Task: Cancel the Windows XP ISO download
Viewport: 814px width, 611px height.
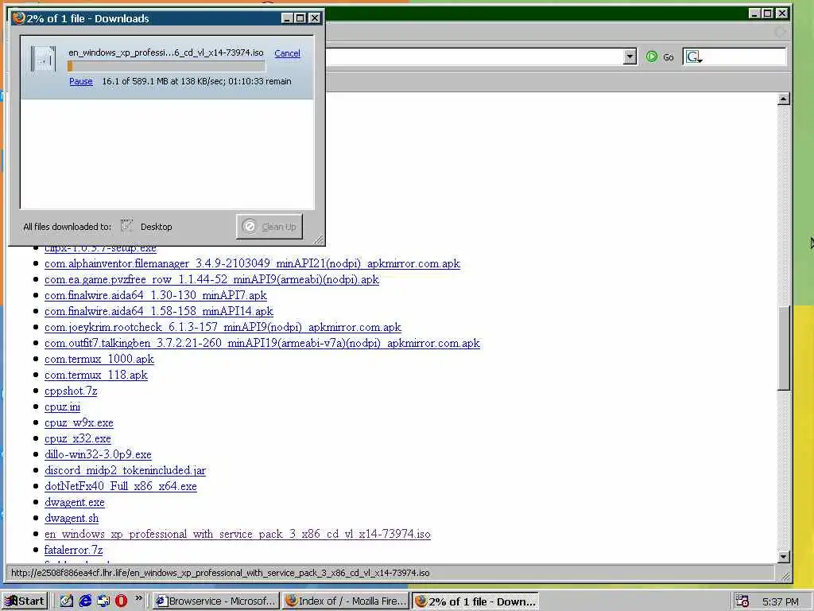Action: [287, 53]
